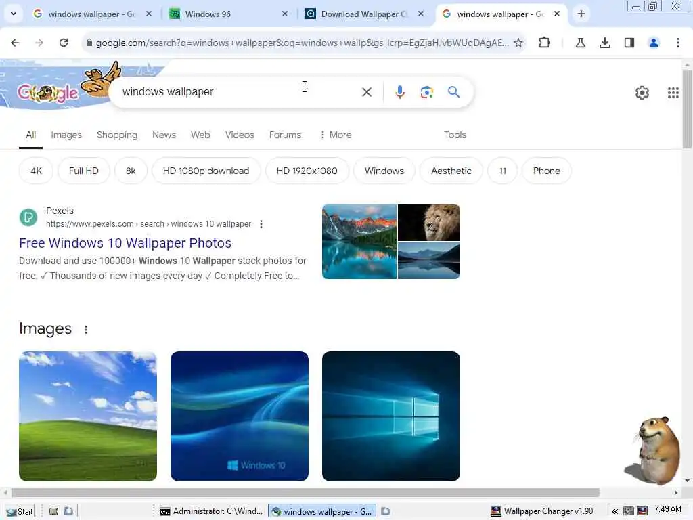Apply HD 1080p download chip
This screenshot has width=693, height=520.
pyautogui.click(x=206, y=171)
